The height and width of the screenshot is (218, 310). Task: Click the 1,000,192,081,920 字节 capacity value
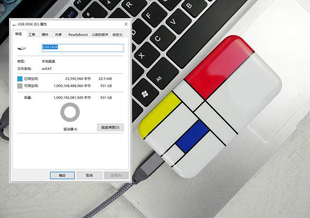coord(72,97)
